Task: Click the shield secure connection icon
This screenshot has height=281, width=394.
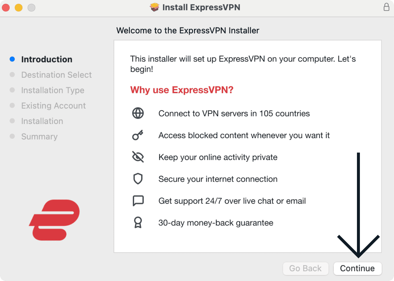Action: click(138, 179)
